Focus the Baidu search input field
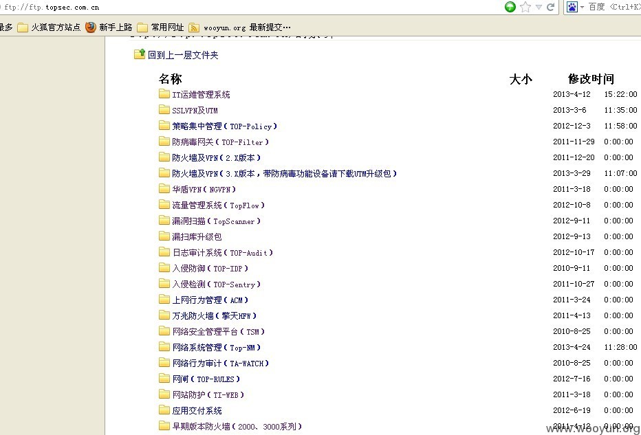Viewport: 641px width, 435px height. tap(614, 7)
